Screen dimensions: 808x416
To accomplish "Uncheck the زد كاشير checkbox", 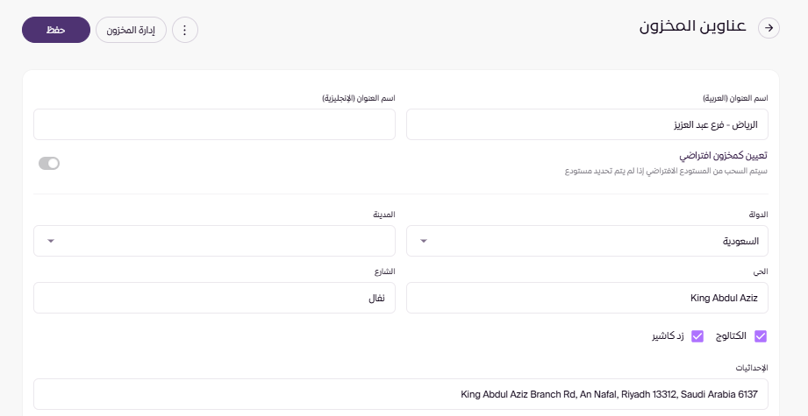I will (698, 336).
